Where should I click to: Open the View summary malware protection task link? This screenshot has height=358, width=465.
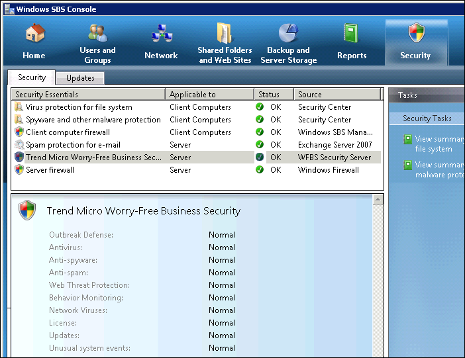pos(439,169)
